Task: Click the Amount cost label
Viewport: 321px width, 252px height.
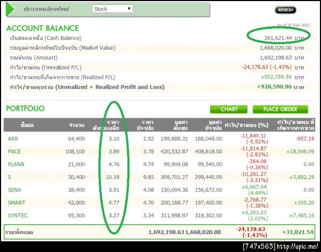Action: tap(34, 58)
